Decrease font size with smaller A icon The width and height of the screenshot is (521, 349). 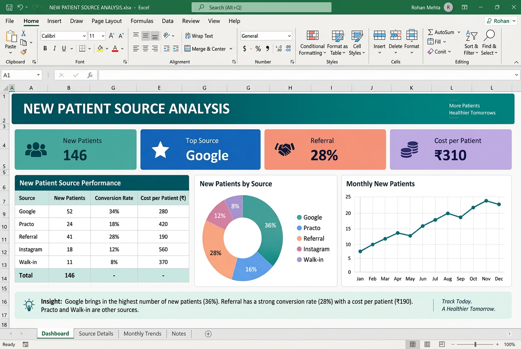[x=121, y=36]
